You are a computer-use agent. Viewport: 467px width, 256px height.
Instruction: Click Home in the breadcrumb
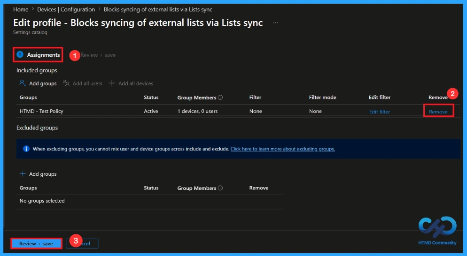(x=21, y=9)
